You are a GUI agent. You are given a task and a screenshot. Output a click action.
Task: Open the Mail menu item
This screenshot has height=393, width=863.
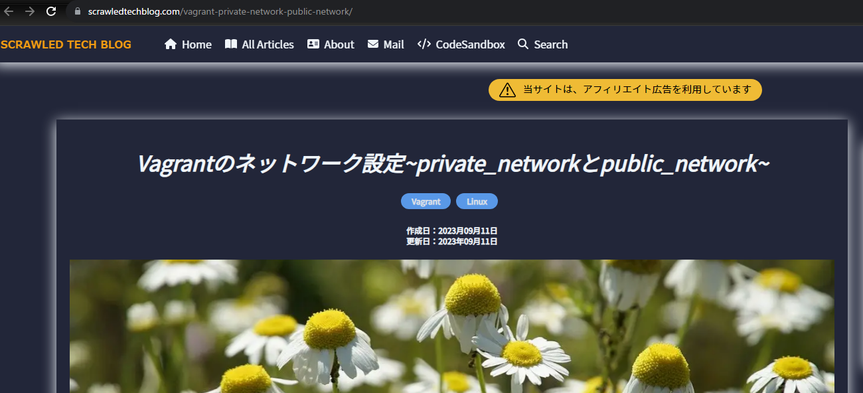click(386, 44)
